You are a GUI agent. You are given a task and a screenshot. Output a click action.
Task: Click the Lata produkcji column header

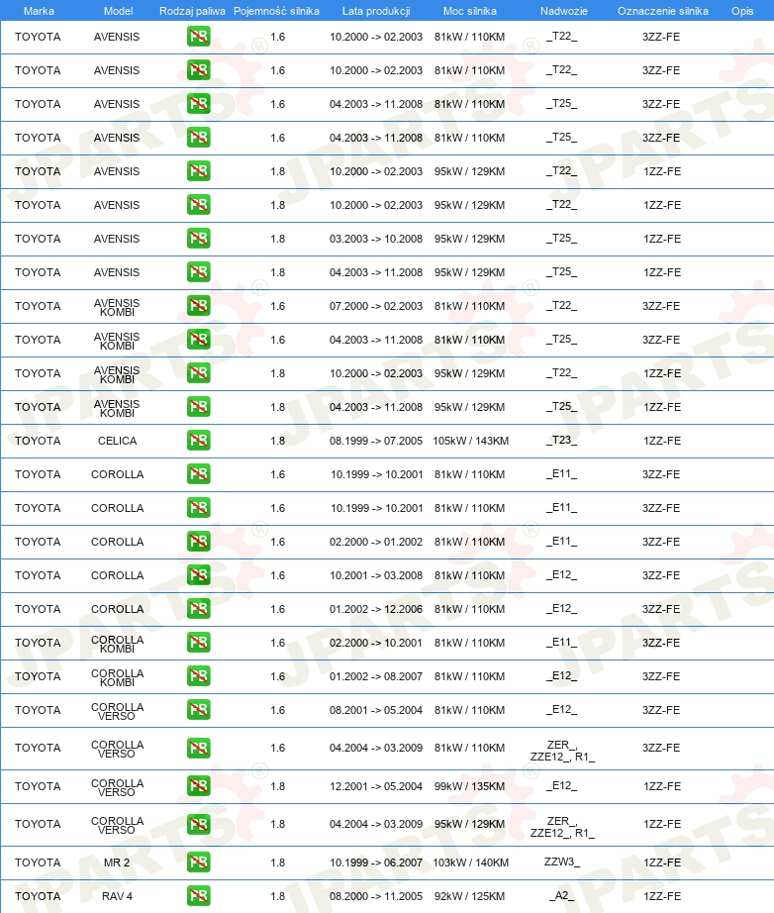376,11
